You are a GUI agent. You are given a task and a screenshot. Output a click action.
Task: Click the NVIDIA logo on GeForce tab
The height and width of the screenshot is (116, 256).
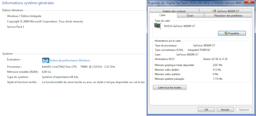214,11
